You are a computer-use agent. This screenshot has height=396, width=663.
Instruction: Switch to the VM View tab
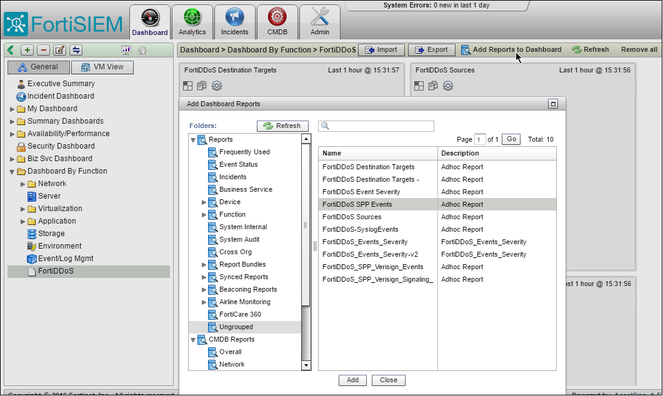point(102,67)
